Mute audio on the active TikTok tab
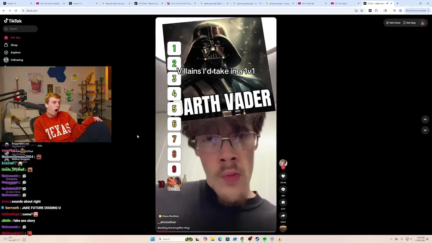 387,3
